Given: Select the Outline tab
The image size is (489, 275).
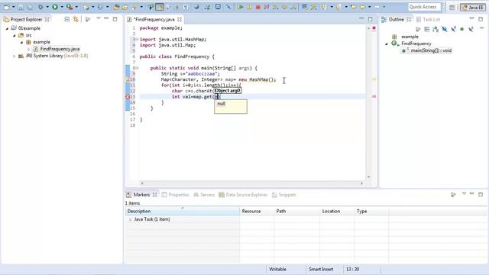Looking at the screenshot, I should point(396,19).
